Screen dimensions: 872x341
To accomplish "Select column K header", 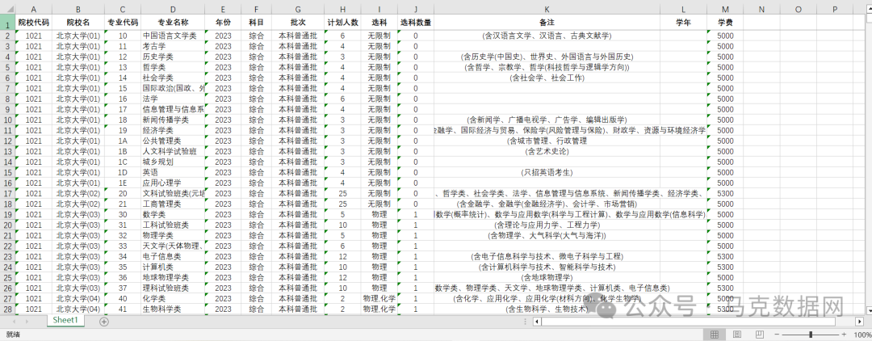I will (x=547, y=10).
